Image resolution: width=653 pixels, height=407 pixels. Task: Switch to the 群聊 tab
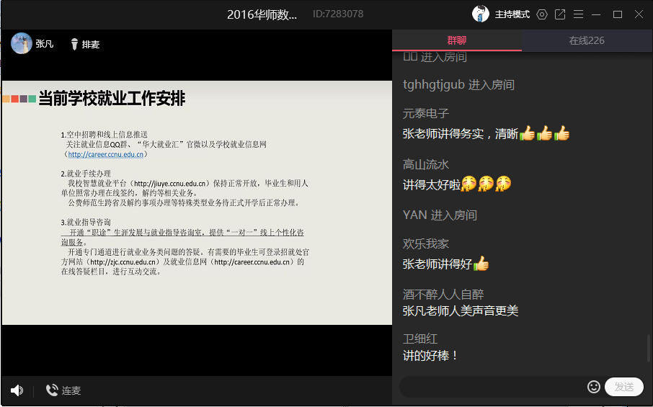coord(456,40)
